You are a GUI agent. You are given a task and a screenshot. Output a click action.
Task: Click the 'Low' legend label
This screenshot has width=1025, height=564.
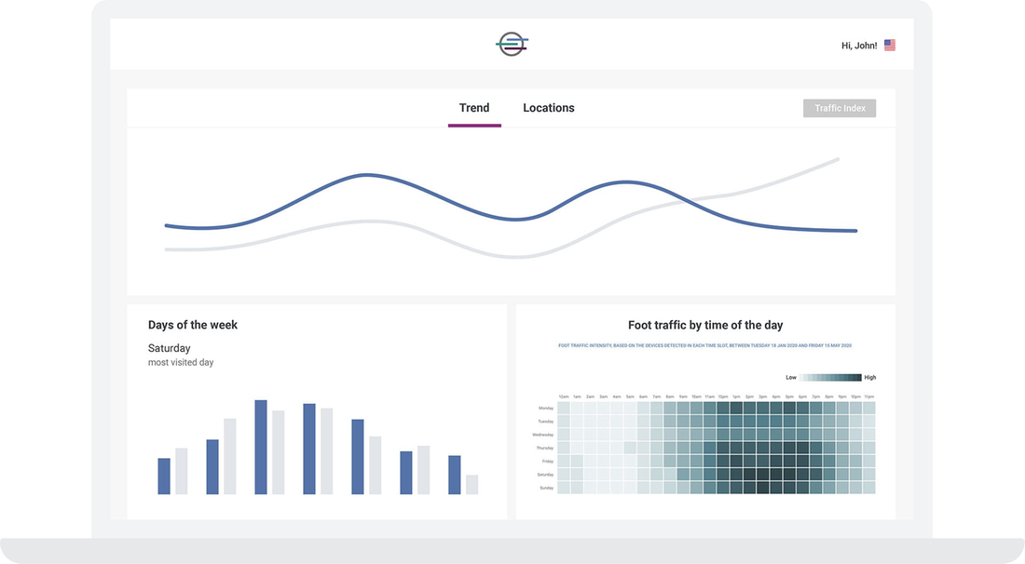[x=791, y=377]
